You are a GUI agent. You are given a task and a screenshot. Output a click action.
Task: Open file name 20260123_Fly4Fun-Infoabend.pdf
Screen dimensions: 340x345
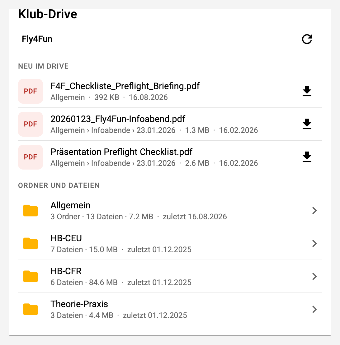click(x=118, y=119)
